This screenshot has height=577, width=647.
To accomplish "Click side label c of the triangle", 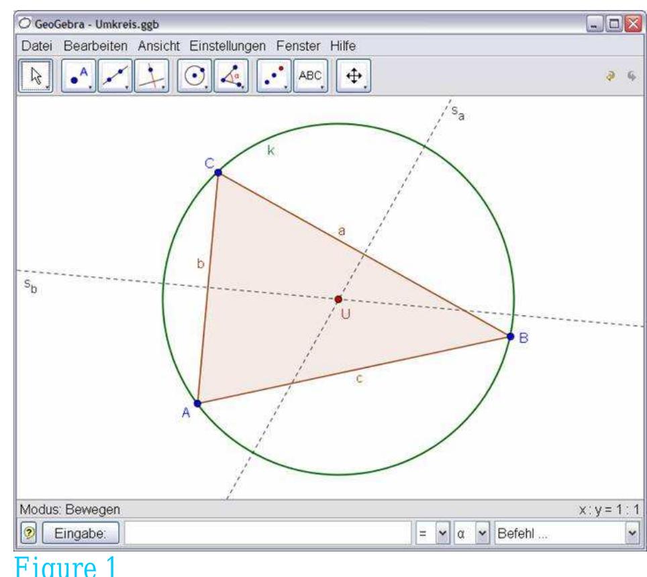I will click(359, 378).
